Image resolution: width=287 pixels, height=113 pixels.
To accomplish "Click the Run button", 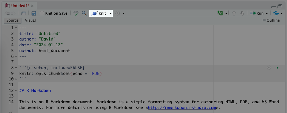I will click(x=257, y=13).
